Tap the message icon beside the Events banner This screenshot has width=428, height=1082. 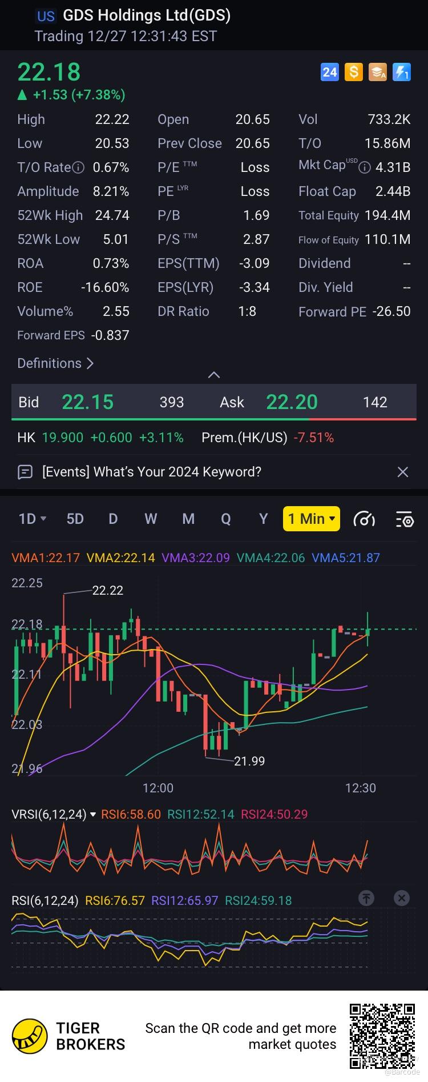coord(25,472)
